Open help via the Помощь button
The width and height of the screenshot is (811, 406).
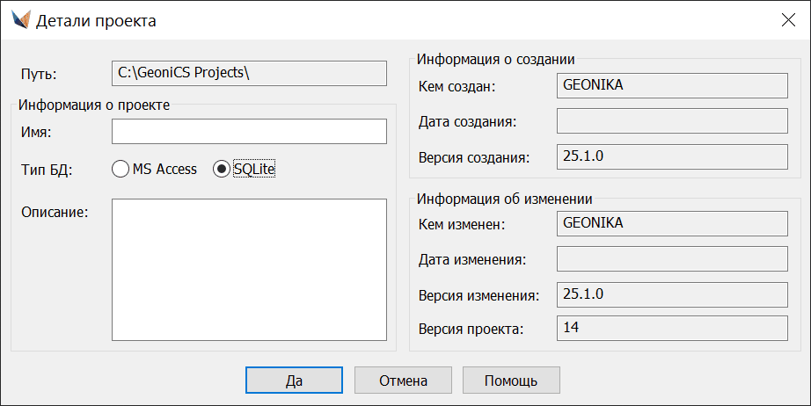pos(511,381)
